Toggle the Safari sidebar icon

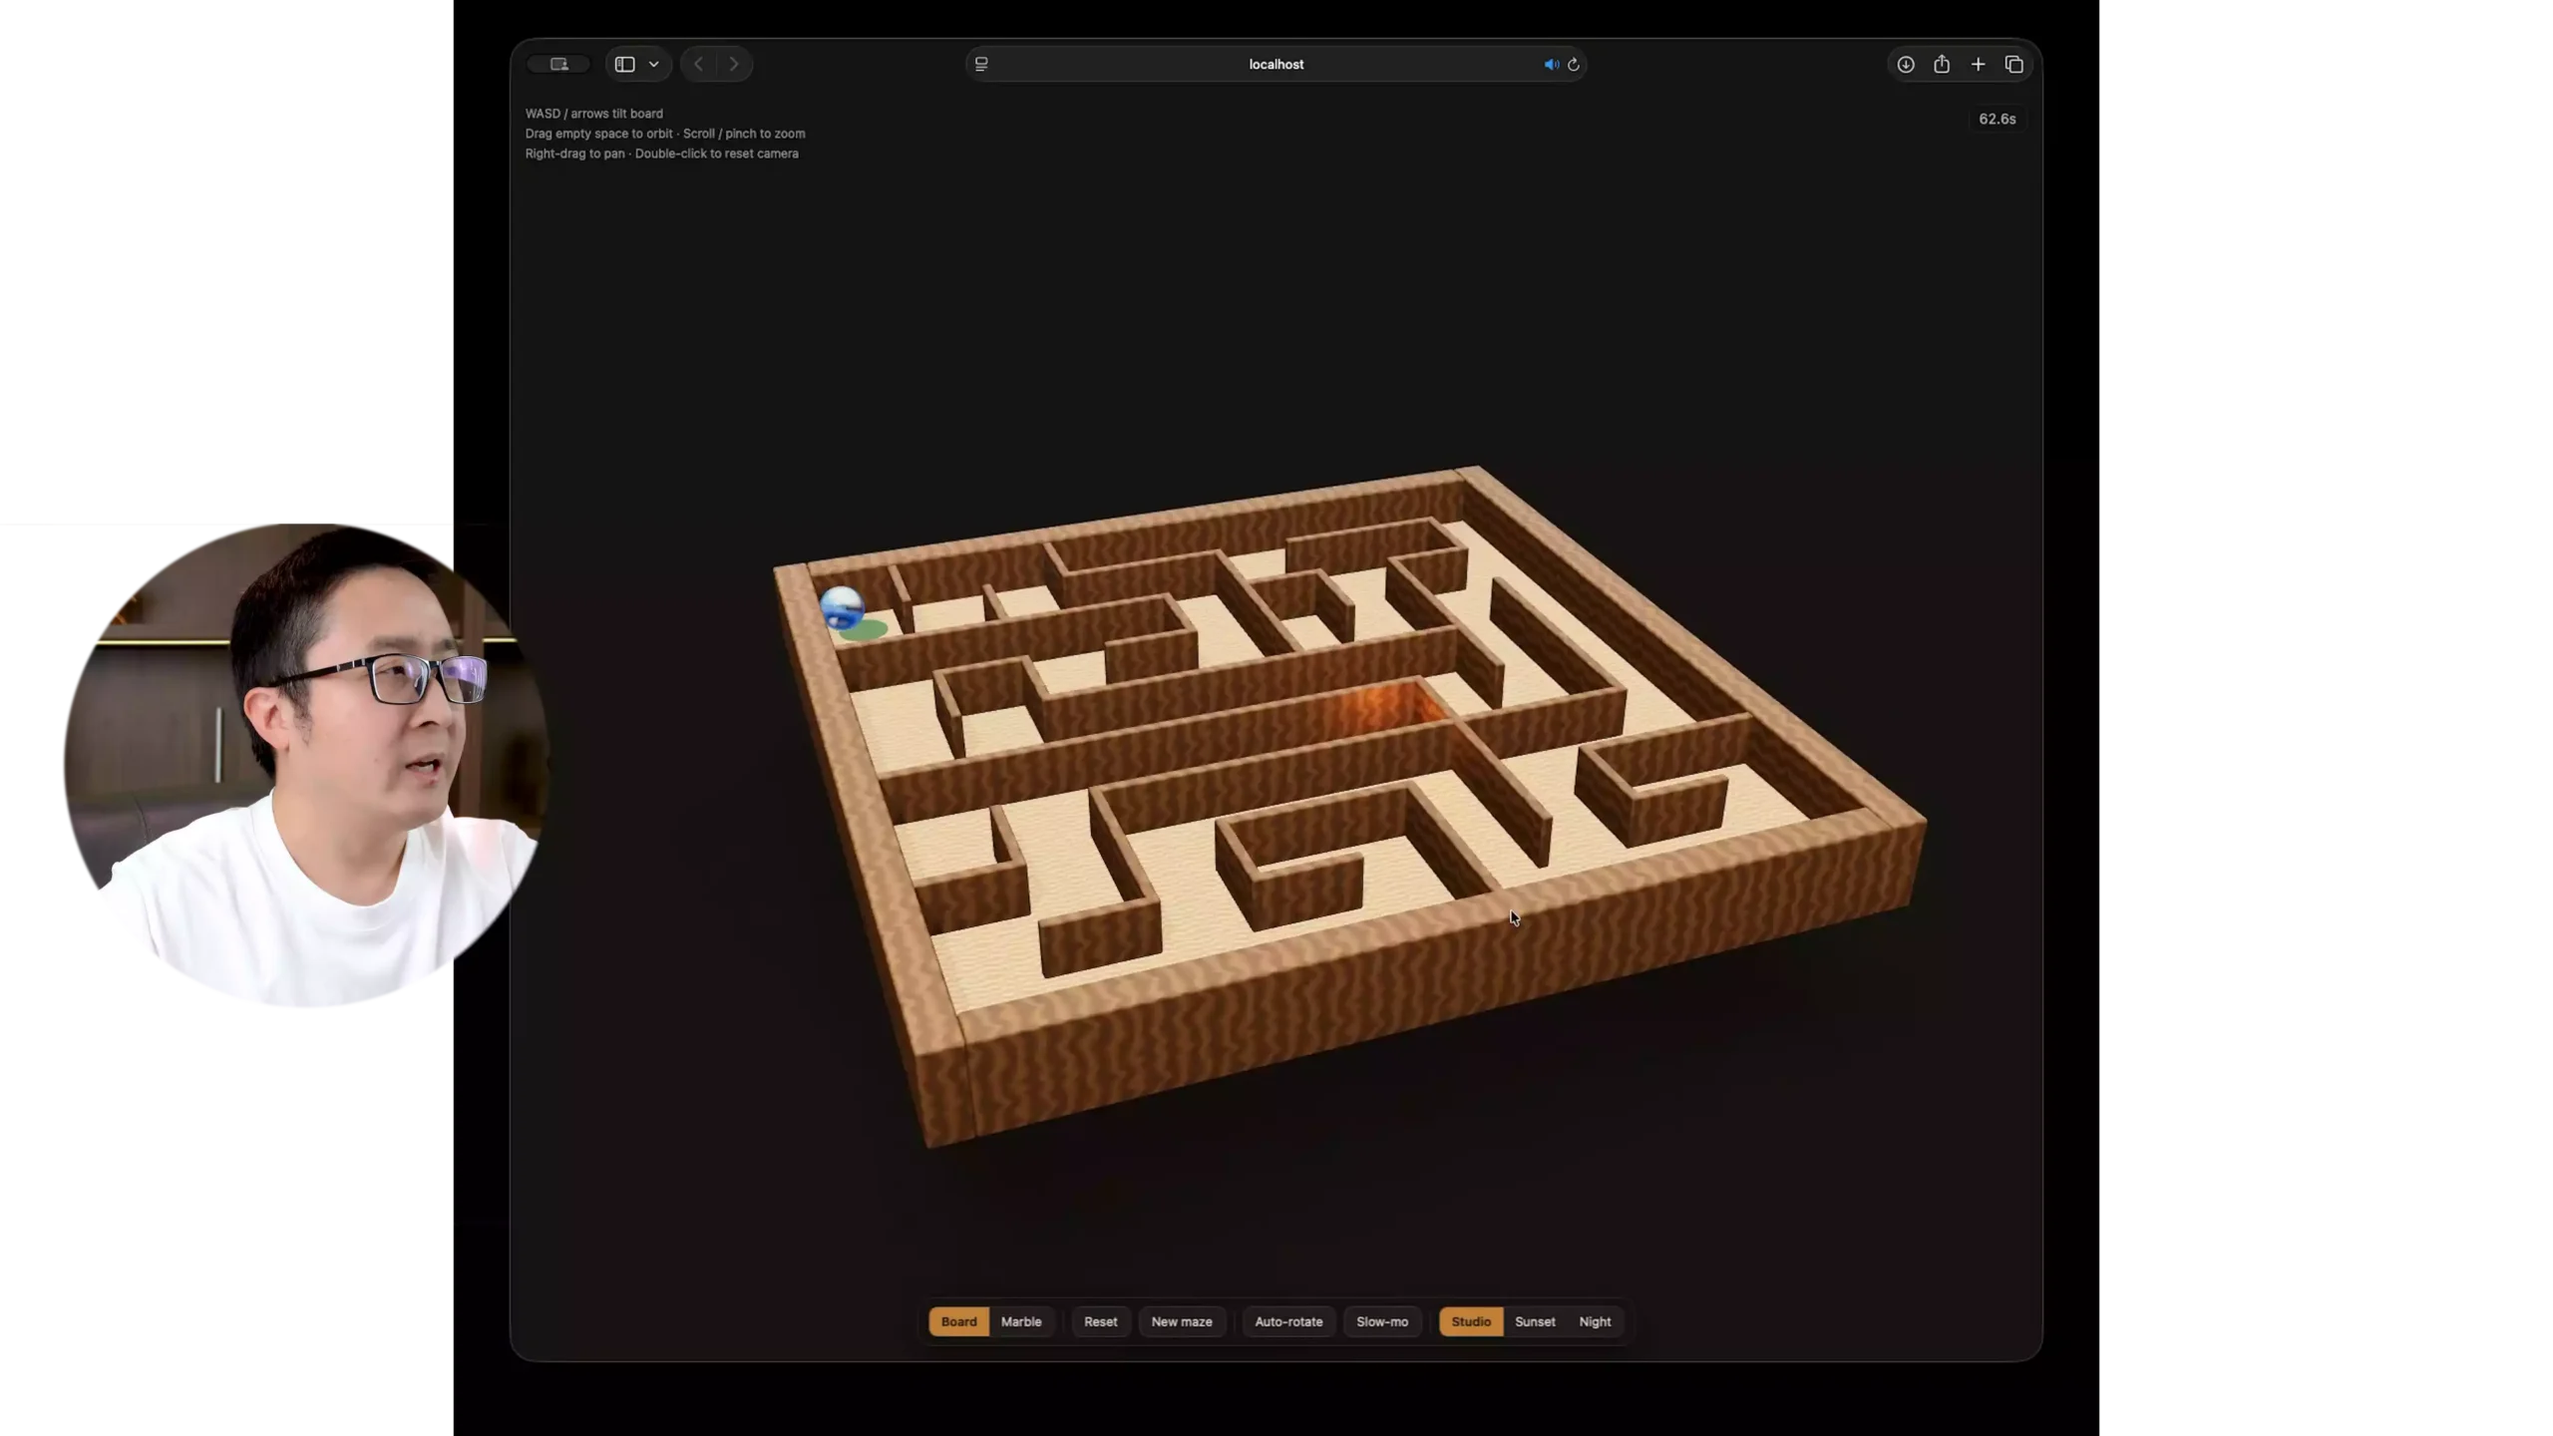[624, 64]
